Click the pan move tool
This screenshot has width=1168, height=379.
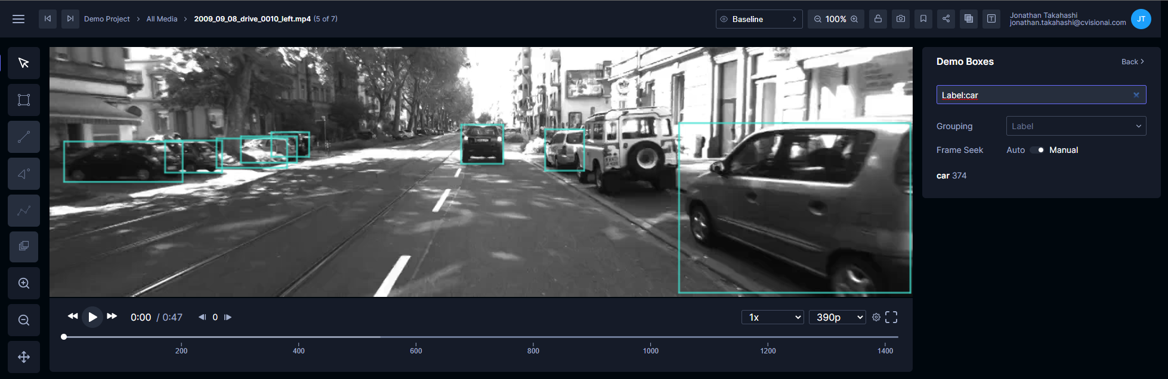(x=24, y=357)
